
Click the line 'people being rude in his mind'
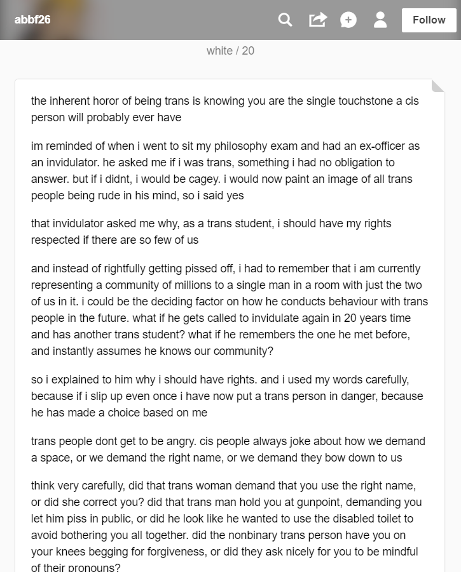click(x=137, y=196)
